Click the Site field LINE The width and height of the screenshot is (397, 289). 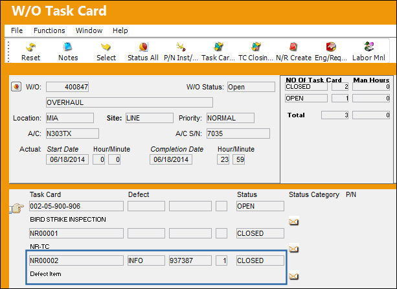click(150, 118)
